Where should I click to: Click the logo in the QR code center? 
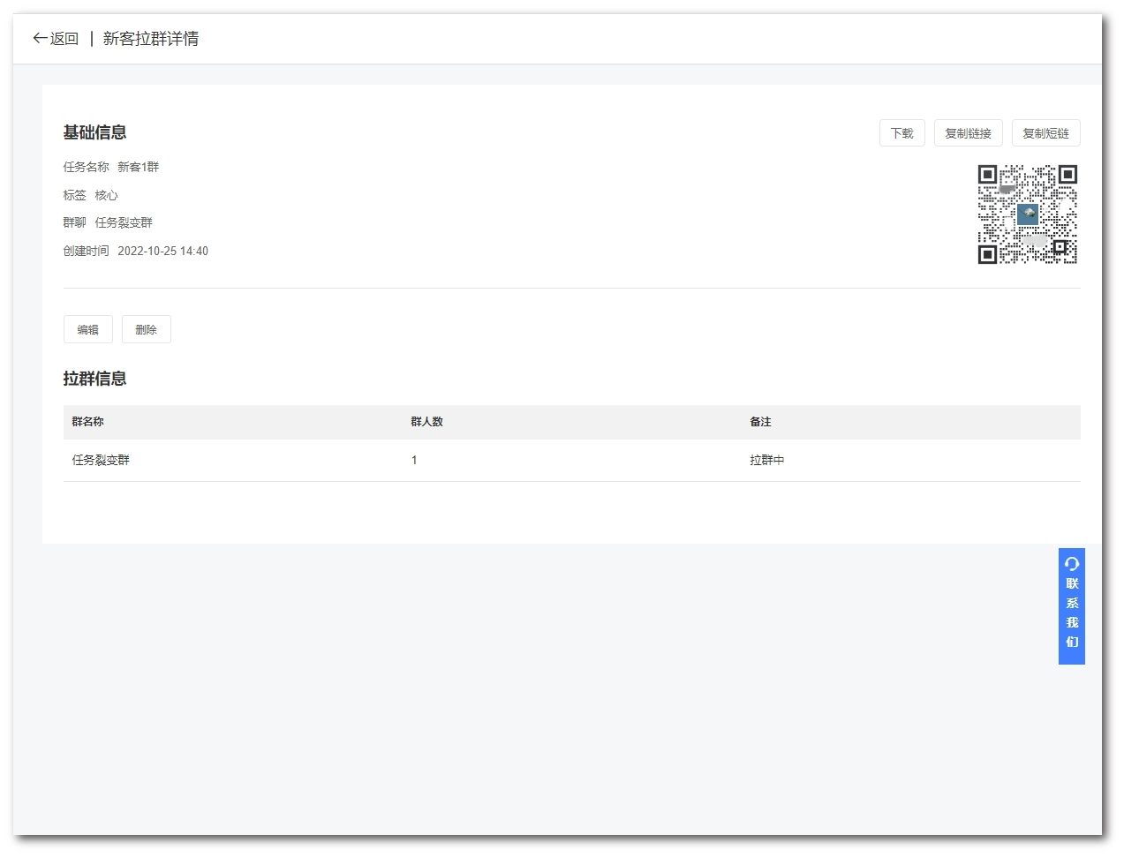(1028, 214)
